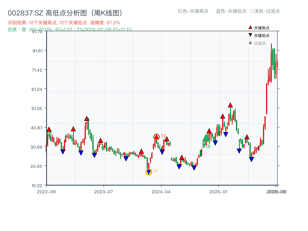This screenshot has width=308, height=231.
Task: Click the x-axis date 2022-09
Action: coord(46,192)
